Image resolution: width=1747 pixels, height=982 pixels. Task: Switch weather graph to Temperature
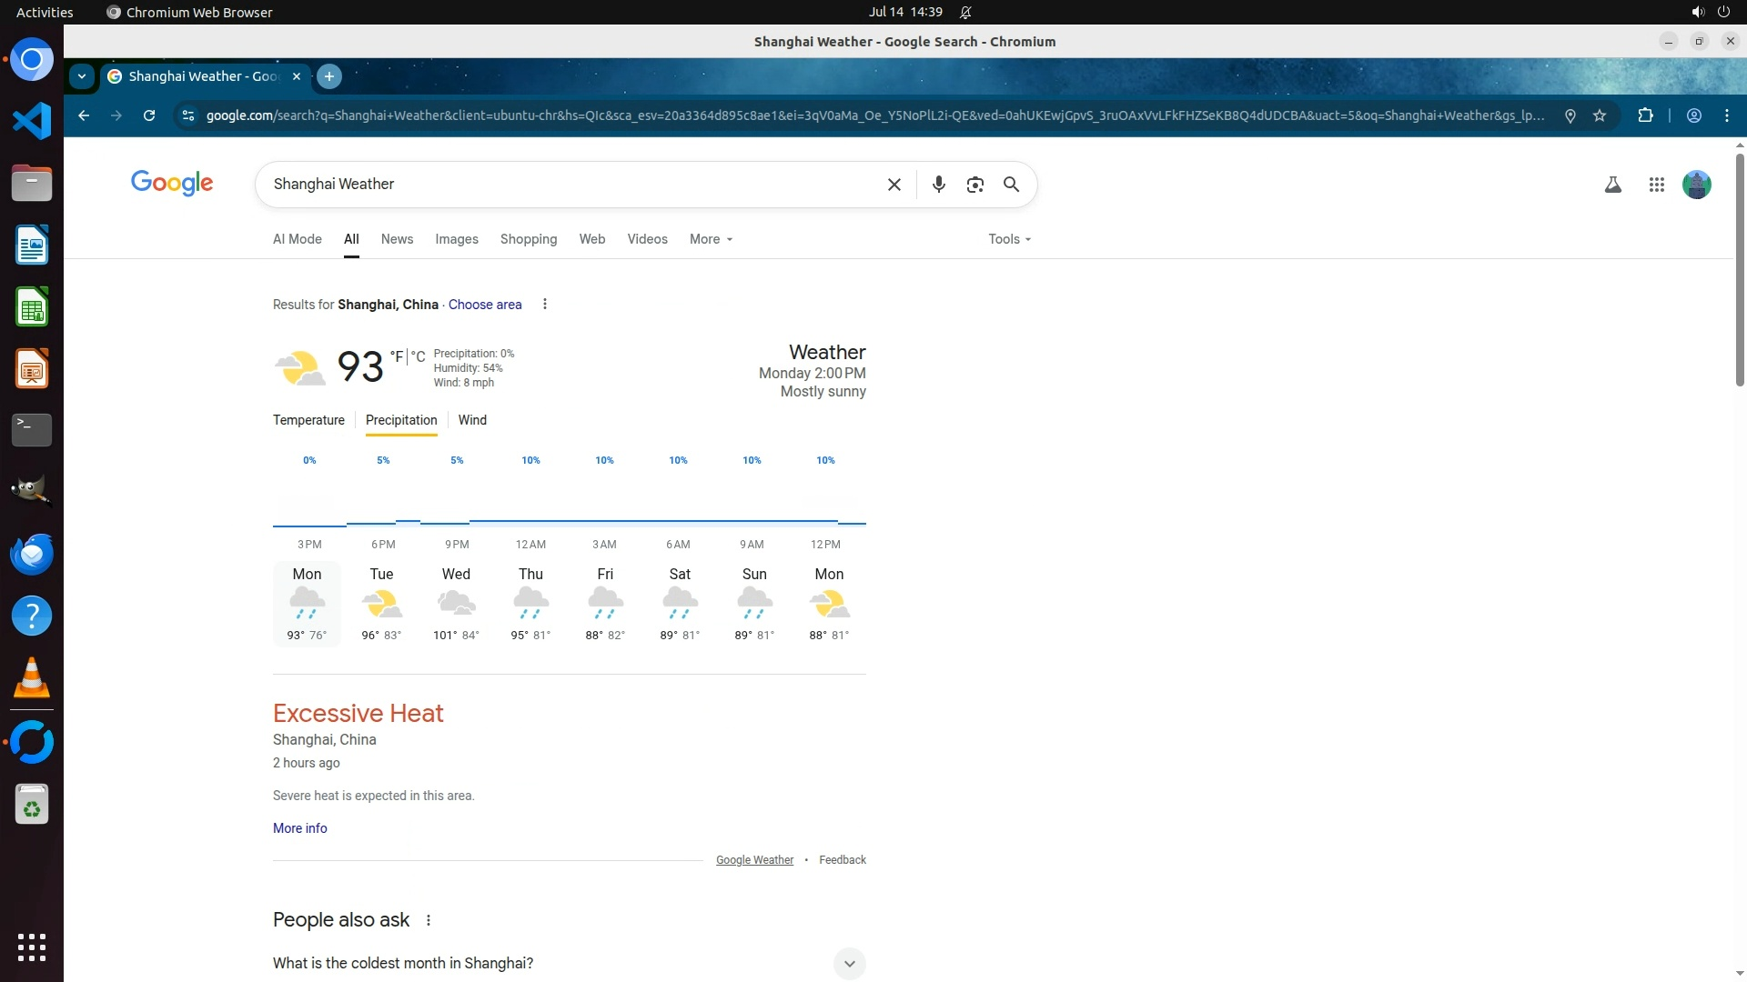tap(308, 420)
